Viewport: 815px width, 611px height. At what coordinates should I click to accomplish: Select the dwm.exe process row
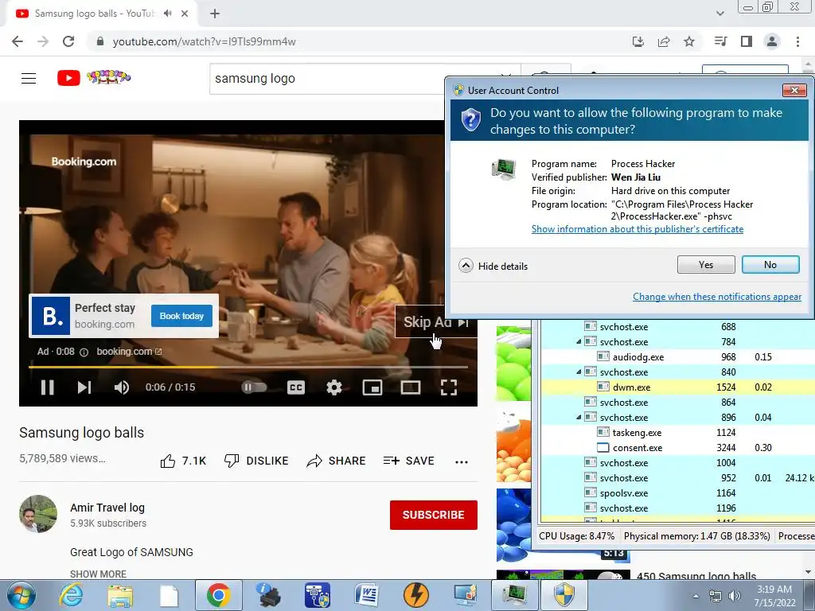tap(678, 387)
